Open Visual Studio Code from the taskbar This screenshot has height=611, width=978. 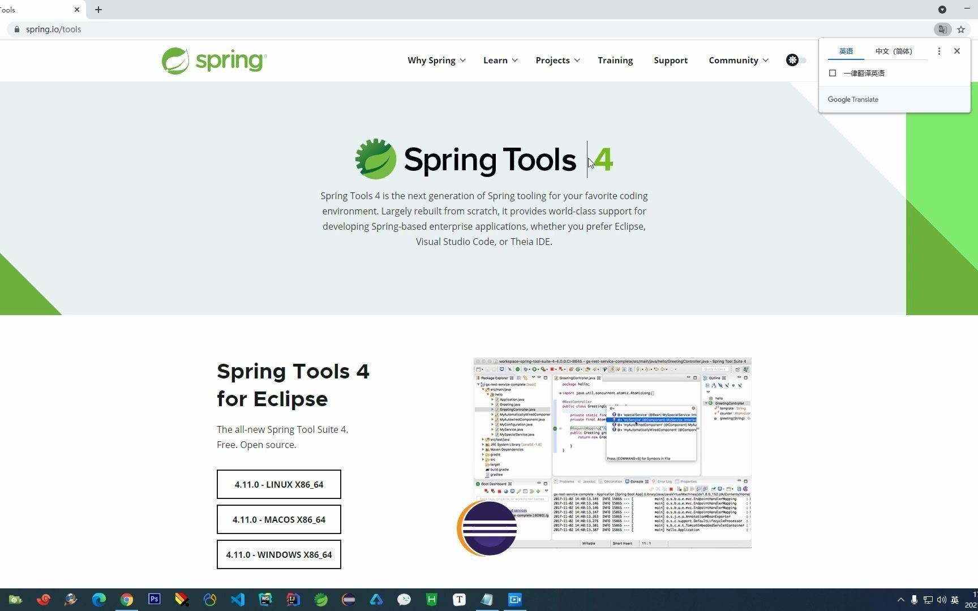pyautogui.click(x=238, y=600)
